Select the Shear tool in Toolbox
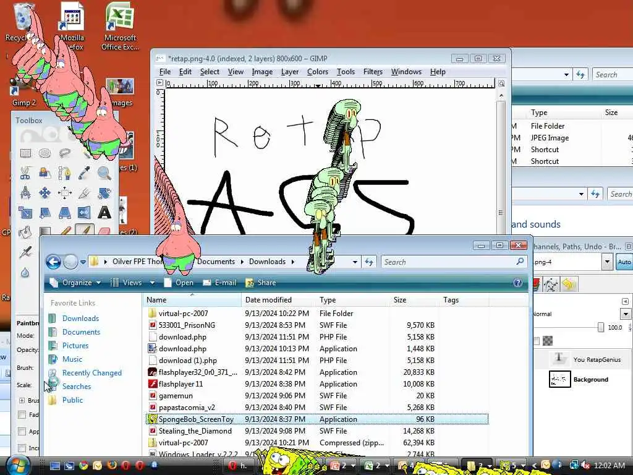Viewport: 633px width, 475px height. click(x=45, y=213)
